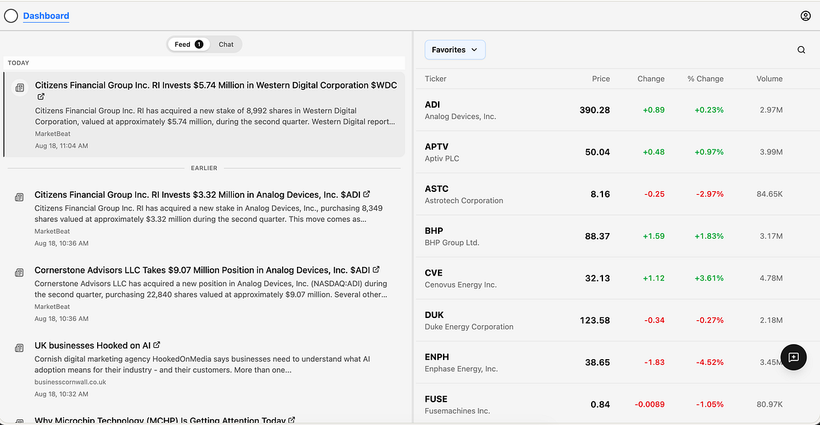
Task: Open external link icon for Citizens ADI article
Action: pyautogui.click(x=366, y=194)
